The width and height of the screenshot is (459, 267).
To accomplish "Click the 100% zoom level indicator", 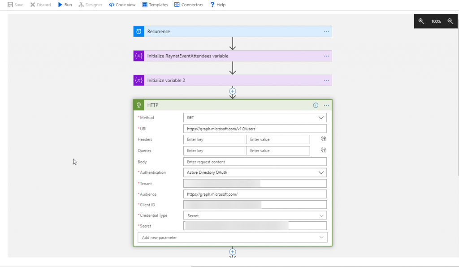I will (x=436, y=22).
